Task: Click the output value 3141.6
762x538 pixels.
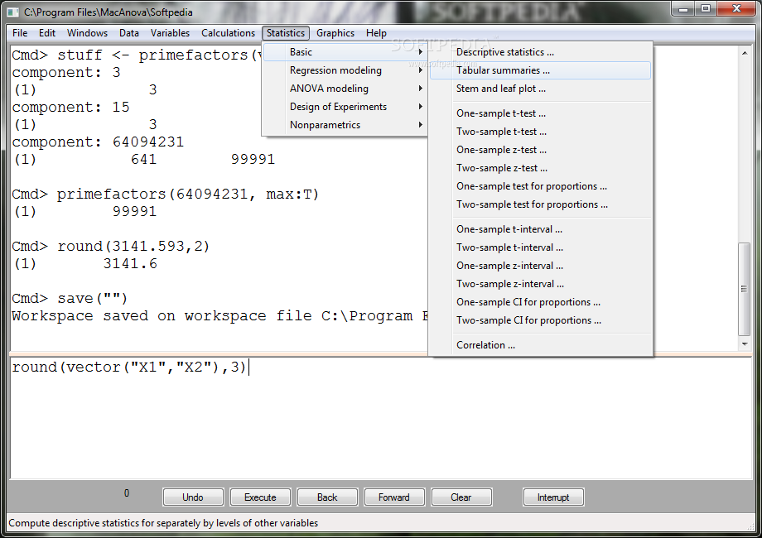Action: coord(130,264)
